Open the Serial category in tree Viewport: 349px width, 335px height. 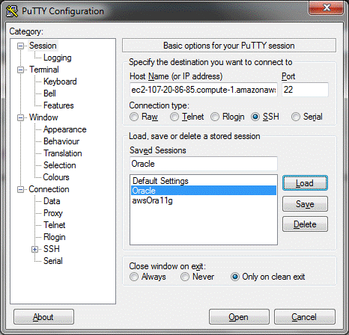(53, 261)
